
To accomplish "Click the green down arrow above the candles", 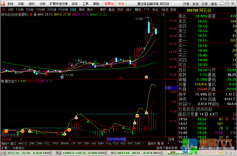I will (130, 58).
